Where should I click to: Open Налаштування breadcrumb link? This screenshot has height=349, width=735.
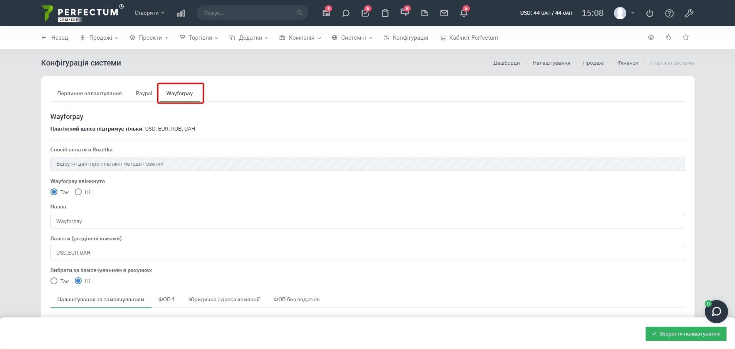point(551,63)
